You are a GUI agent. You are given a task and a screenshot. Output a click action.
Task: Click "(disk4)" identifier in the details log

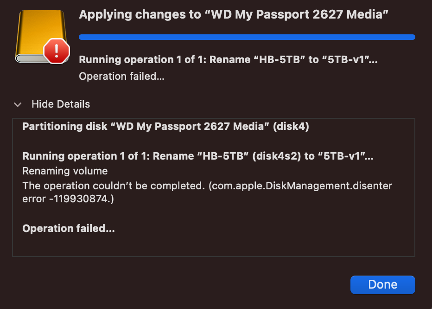coord(291,126)
